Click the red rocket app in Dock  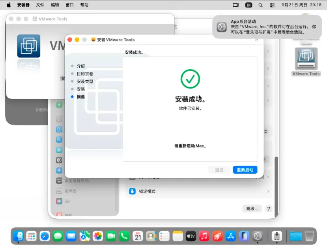tap(217, 236)
